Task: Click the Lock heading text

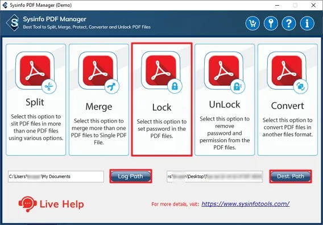Action: 161,107
